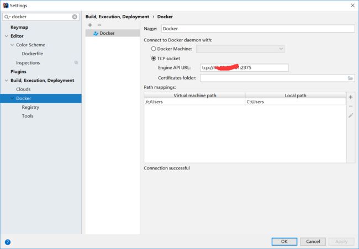Clear the docker search text
The image size is (359, 249).
[75, 17]
